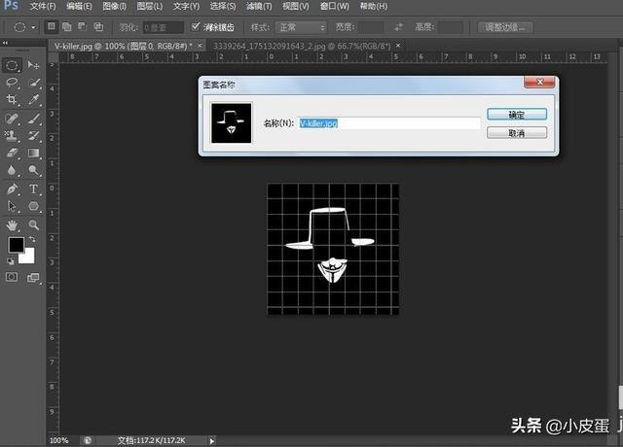This screenshot has height=447, width=623.
Task: Click the black foreground color swatch
Action: [16, 245]
